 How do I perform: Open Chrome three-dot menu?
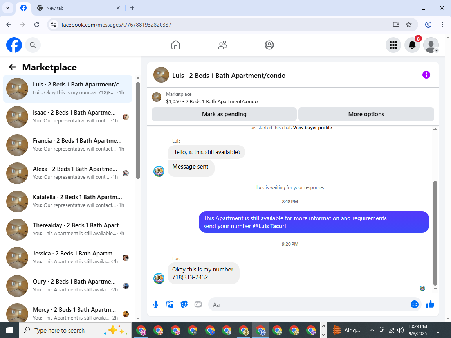pyautogui.click(x=442, y=25)
